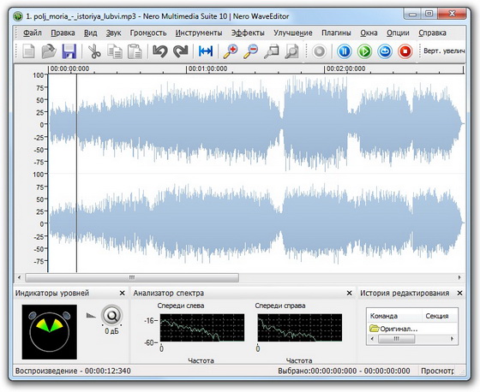Image resolution: width=480 pixels, height=392 pixels.
Task: Click the blue select-all arrows icon
Action: [x=206, y=51]
